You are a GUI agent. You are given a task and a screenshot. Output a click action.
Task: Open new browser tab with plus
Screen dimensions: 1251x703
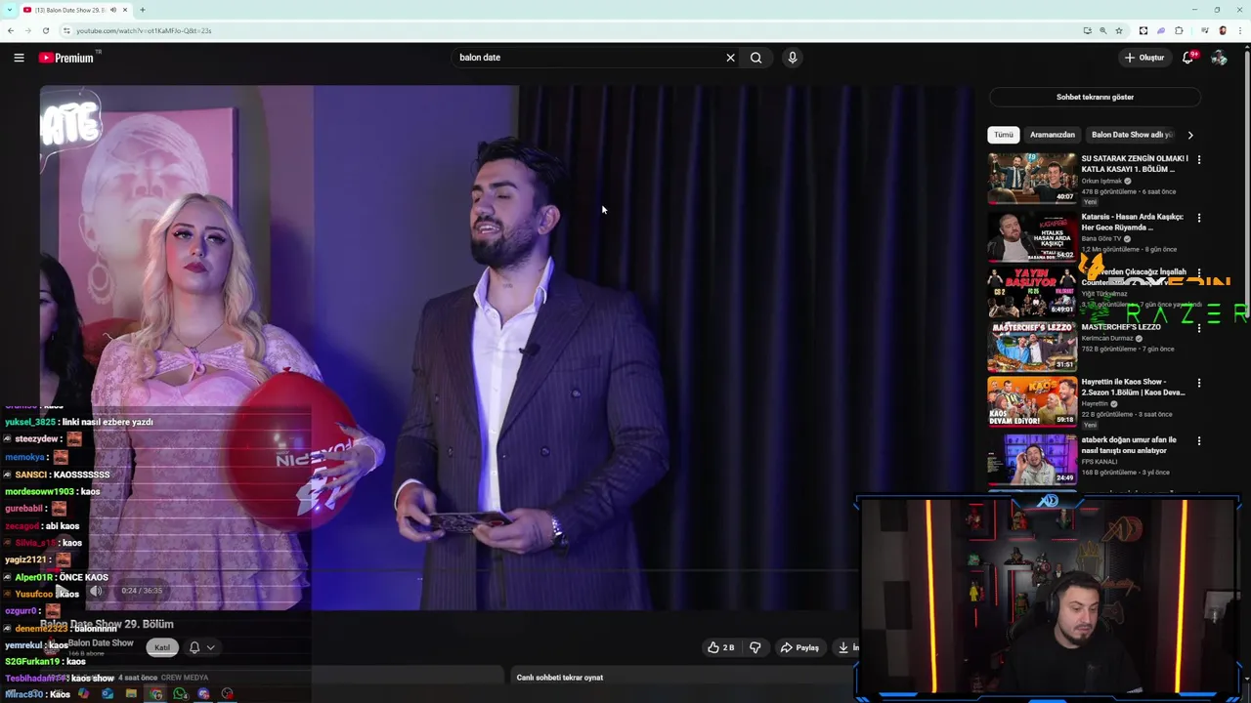(142, 10)
